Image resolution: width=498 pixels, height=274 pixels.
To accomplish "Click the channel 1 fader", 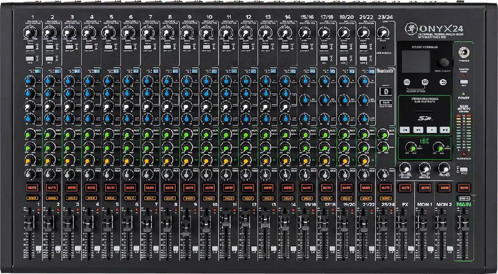I will coord(29,223).
